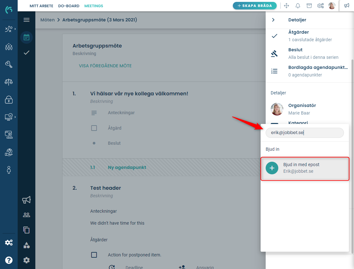Click the move arrows icon in top bar

point(286,6)
